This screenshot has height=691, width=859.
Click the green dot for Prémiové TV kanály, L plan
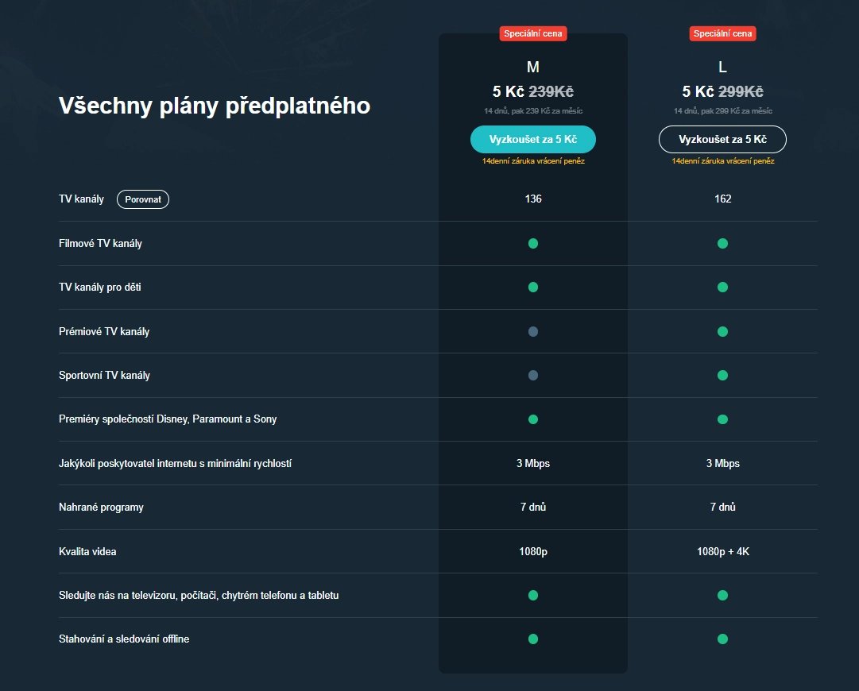point(722,331)
